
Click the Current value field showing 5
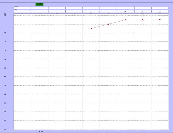(x=91, y=11)
